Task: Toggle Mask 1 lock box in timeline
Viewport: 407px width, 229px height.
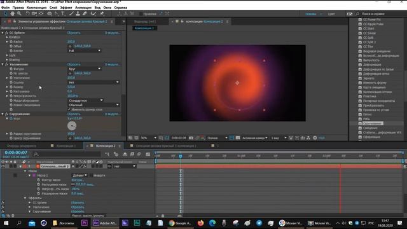Action: (x=15, y=176)
